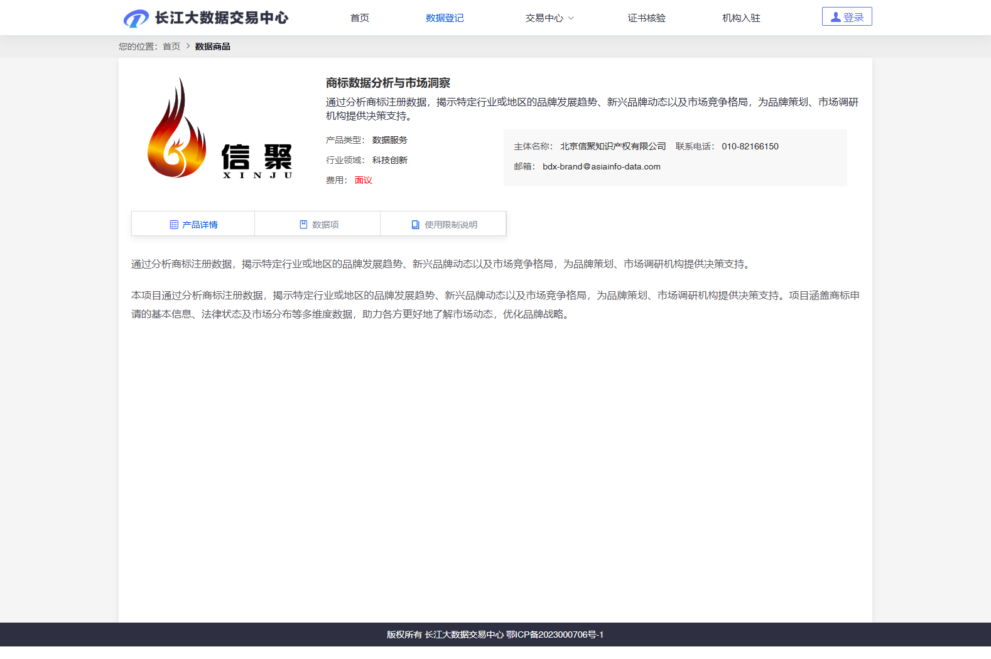Click the 数据项 tab icon

pos(303,225)
